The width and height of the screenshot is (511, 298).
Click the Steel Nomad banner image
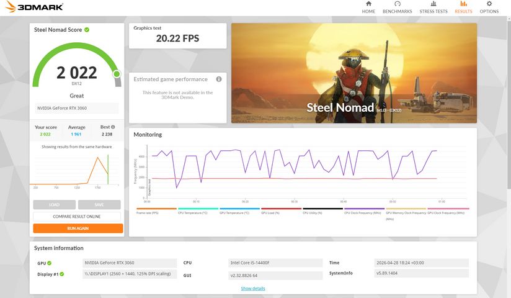[x=354, y=73]
